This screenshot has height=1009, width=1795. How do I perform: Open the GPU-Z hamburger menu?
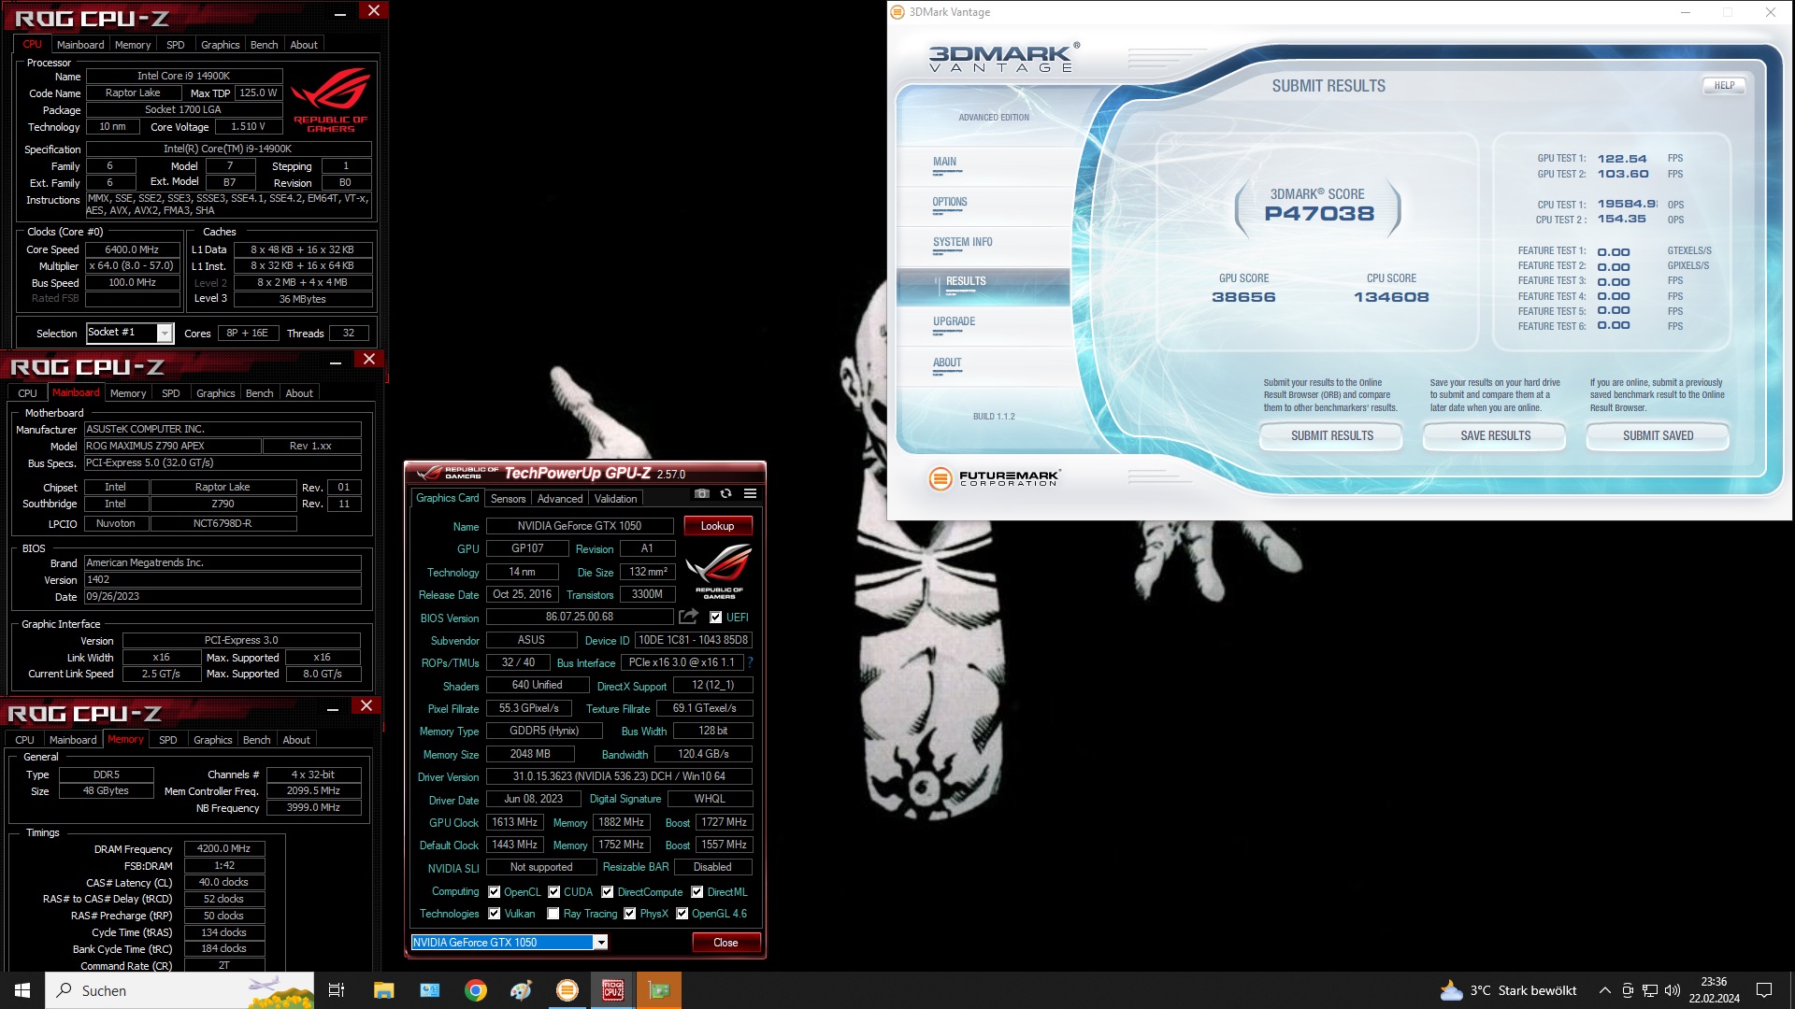pyautogui.click(x=750, y=493)
